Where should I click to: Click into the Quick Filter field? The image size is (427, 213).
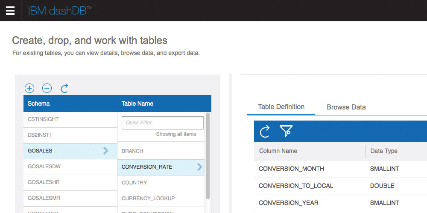pyautogui.click(x=163, y=123)
